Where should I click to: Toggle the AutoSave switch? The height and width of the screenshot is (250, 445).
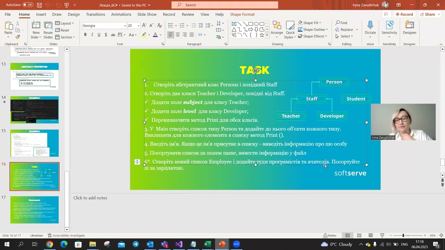click(x=27, y=5)
